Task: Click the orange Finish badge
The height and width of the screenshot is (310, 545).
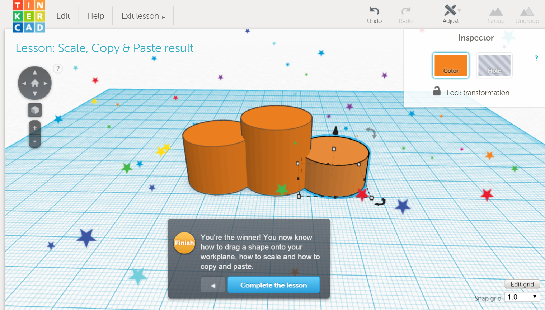Action: pos(184,243)
